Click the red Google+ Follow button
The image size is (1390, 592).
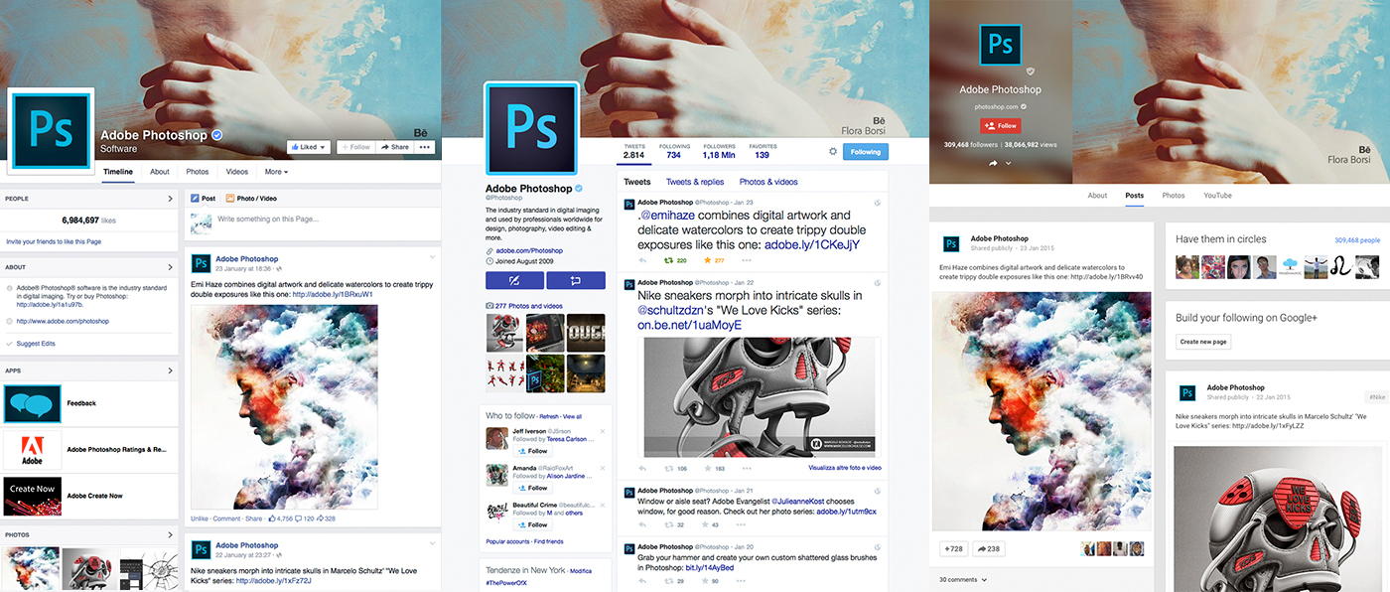(x=1001, y=126)
